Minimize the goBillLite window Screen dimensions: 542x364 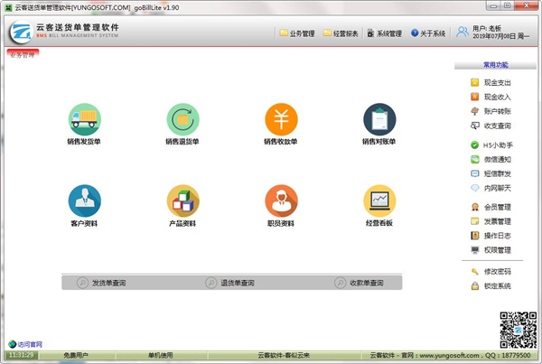[493, 6]
